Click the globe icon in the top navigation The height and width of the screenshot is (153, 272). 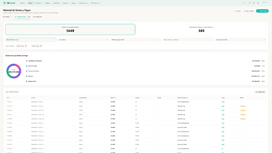coord(92,3)
